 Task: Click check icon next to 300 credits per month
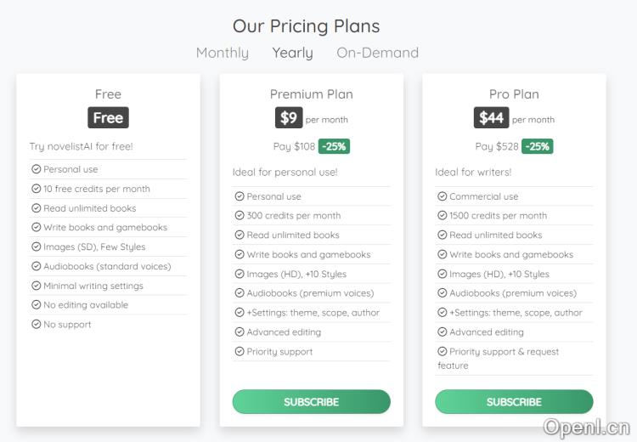point(240,216)
